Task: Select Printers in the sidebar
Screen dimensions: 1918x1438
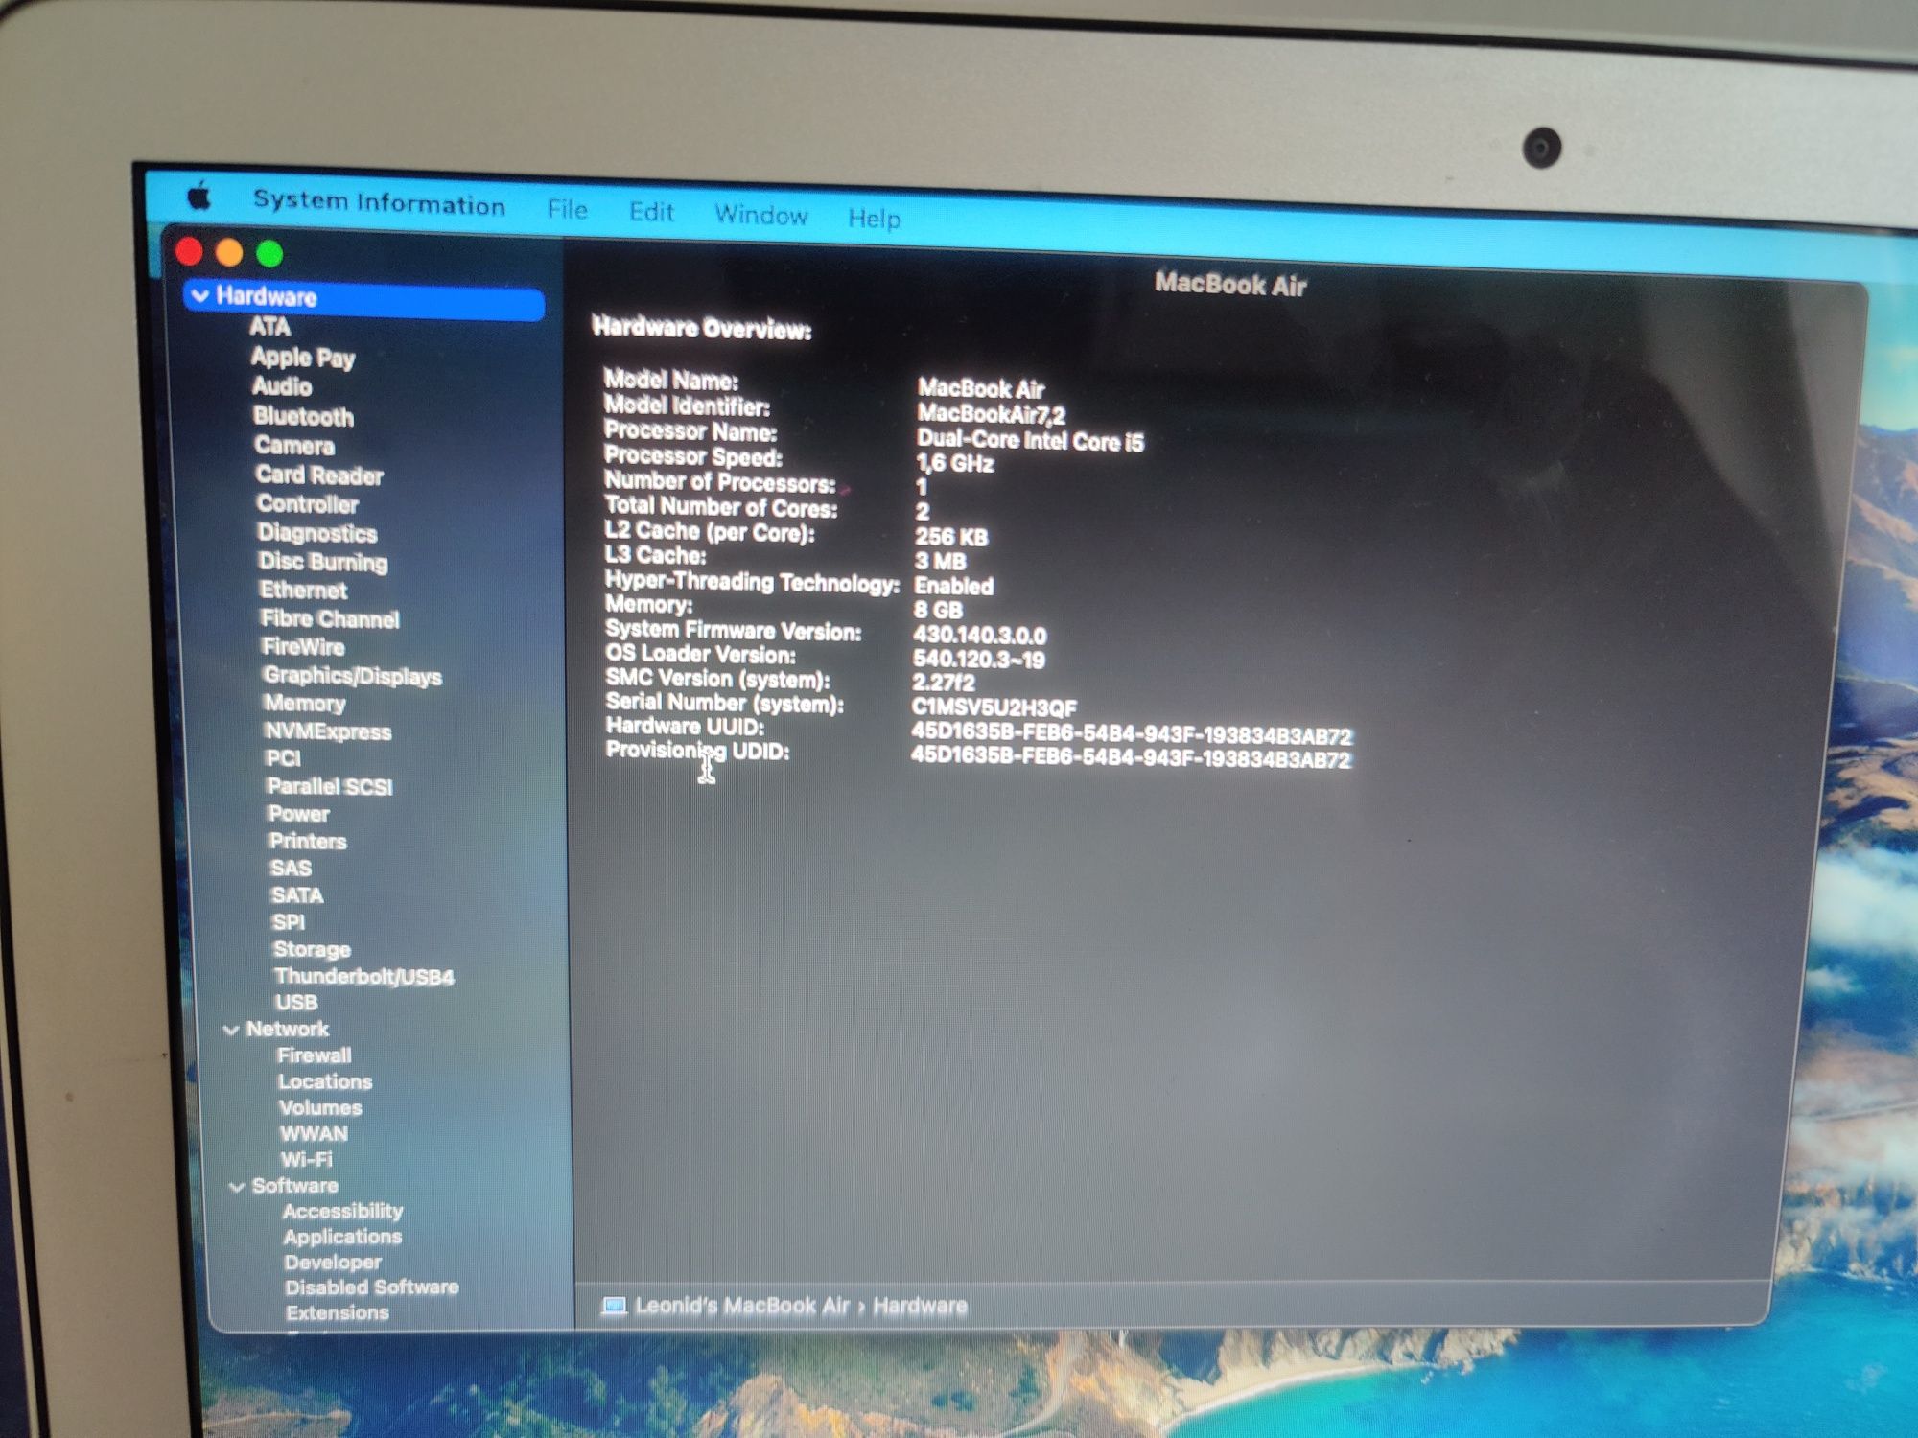Action: pos(308,841)
